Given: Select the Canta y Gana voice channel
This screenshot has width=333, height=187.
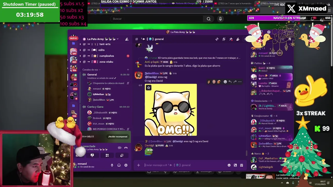Looking at the screenshot, I should 105,107.
